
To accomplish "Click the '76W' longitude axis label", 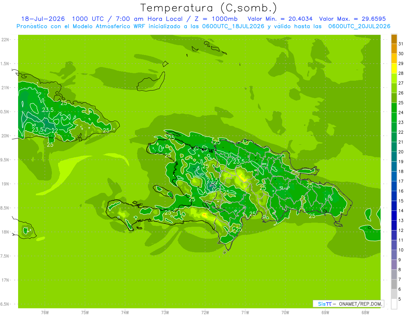I will (45, 313).
